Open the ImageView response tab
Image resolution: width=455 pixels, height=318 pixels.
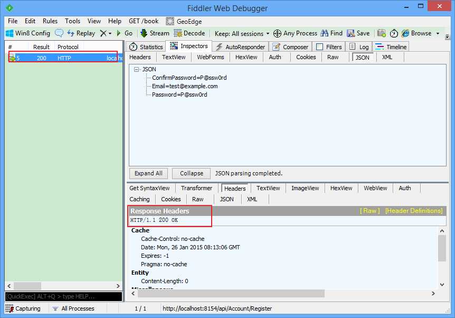click(305, 188)
